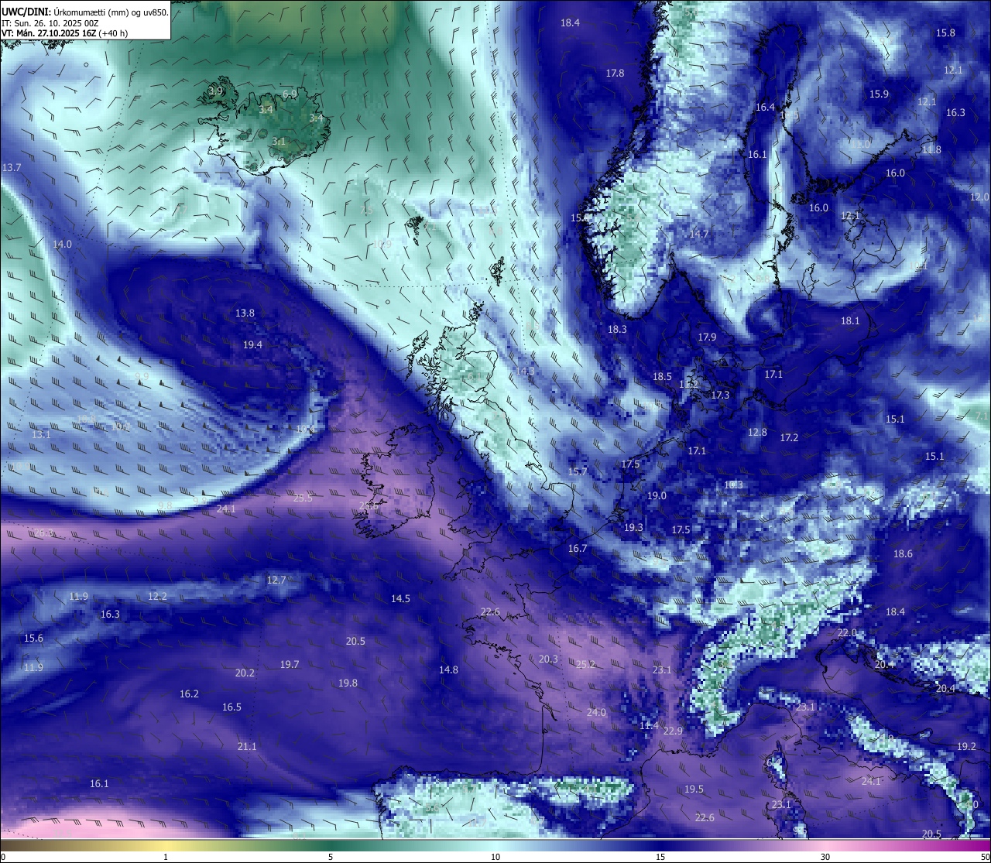Click the map value 18.1

[x=850, y=320]
